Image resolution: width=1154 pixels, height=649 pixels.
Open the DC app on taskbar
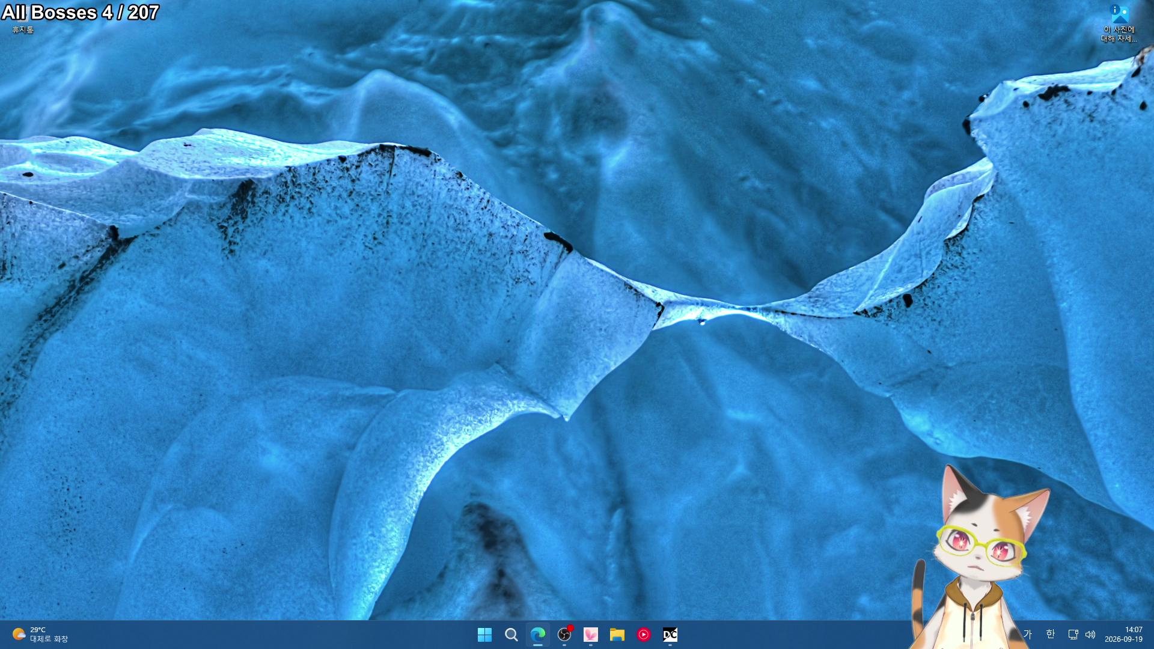(x=670, y=635)
